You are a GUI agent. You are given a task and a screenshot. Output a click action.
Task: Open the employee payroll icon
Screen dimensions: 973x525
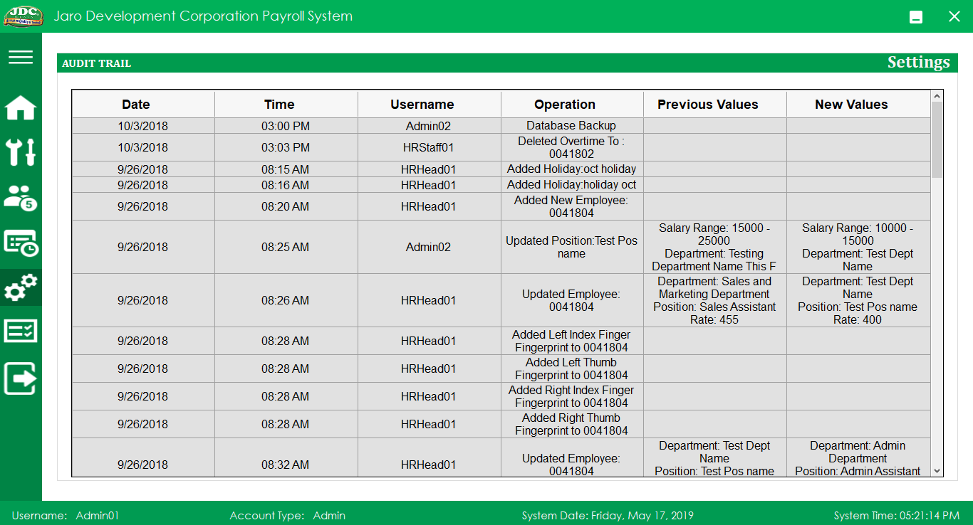(21, 197)
